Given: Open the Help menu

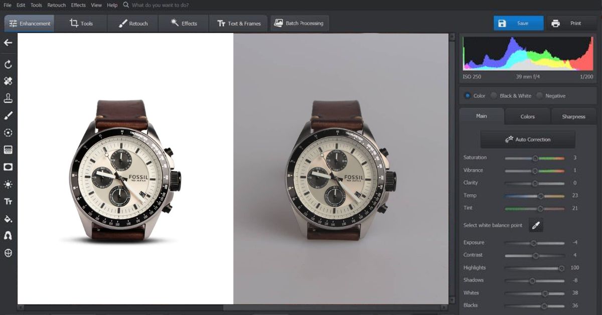Looking at the screenshot, I should click(112, 5).
